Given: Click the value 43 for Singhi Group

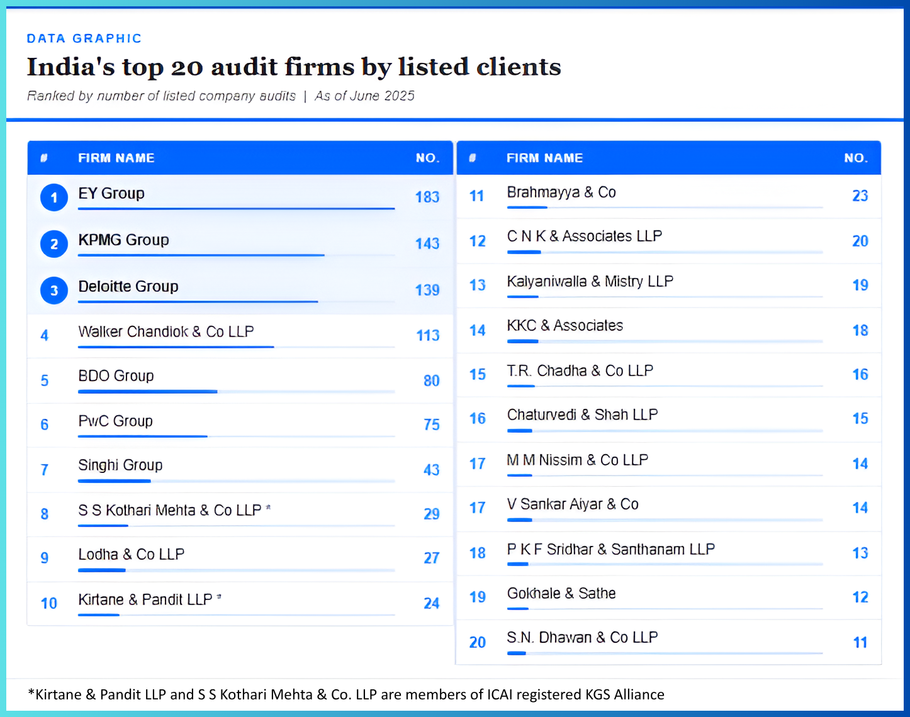Looking at the screenshot, I should pyautogui.click(x=432, y=470).
